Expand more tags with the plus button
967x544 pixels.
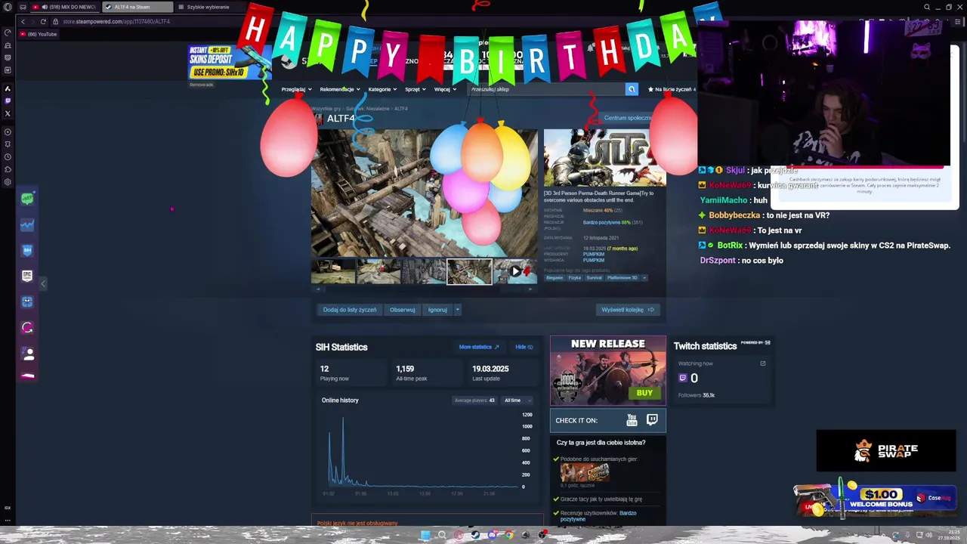click(644, 277)
